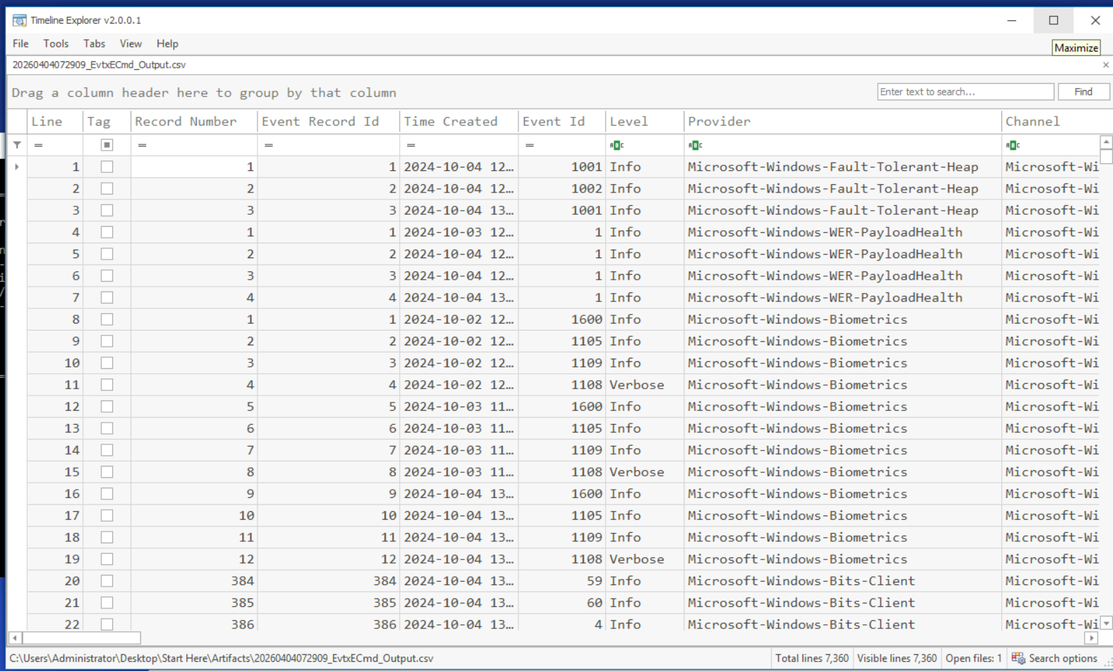Click the vertical scrollbar down arrow

[1106, 624]
